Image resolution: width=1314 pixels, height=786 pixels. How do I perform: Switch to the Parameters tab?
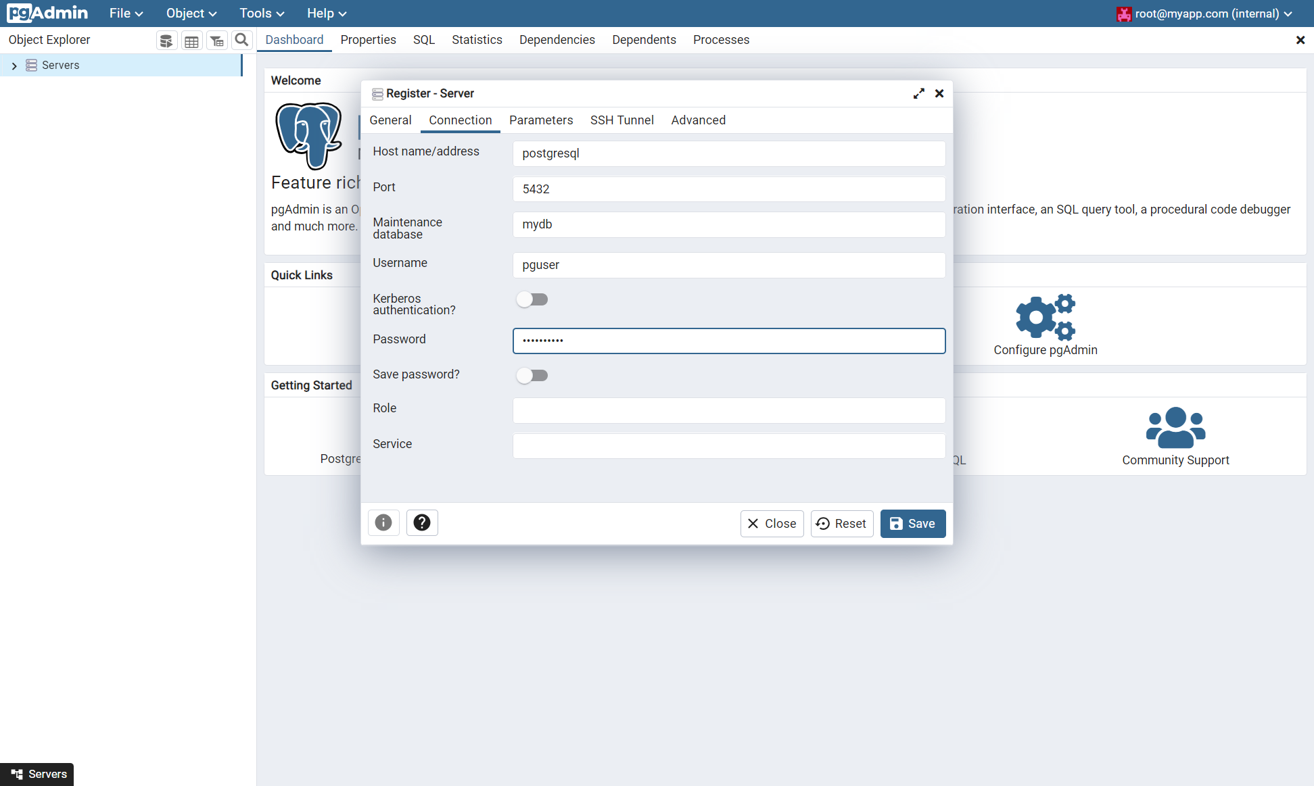click(x=541, y=120)
